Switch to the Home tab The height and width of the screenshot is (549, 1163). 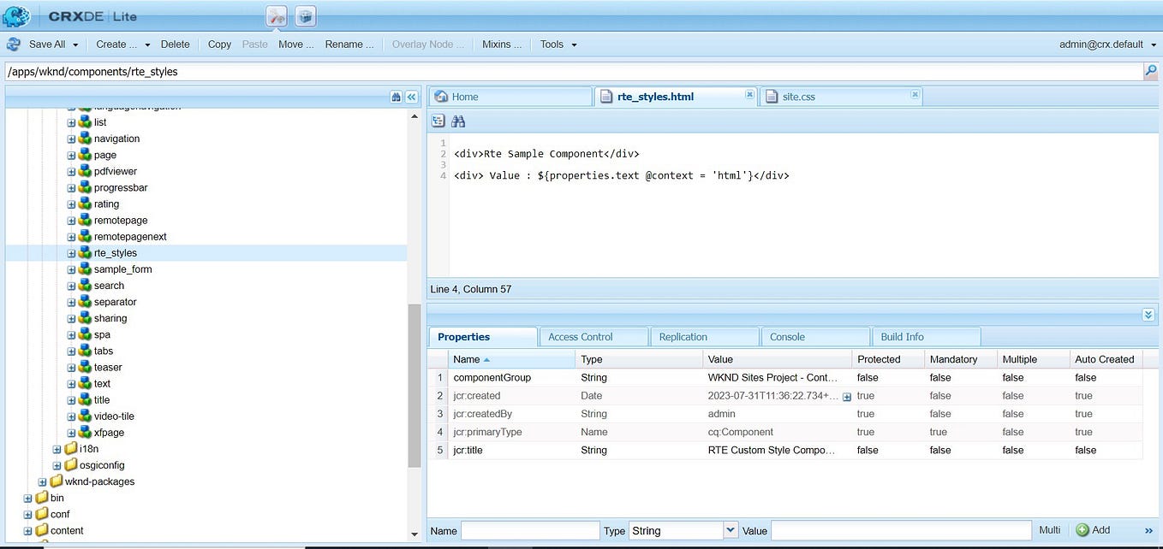tap(510, 97)
